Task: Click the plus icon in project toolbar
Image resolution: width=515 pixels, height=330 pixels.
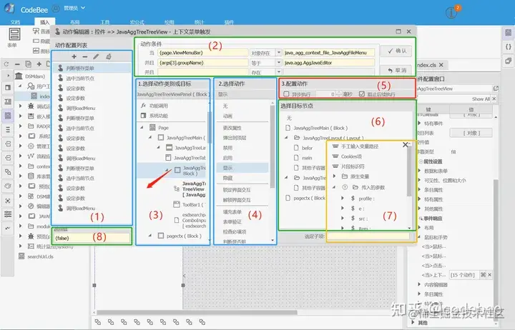Action: (x=39, y=64)
